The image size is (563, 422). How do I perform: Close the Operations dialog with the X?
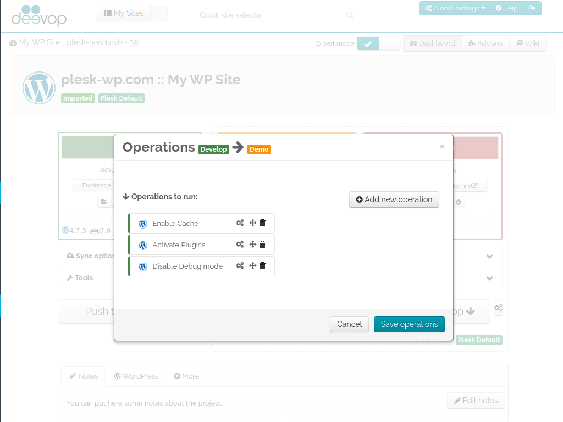pos(442,146)
